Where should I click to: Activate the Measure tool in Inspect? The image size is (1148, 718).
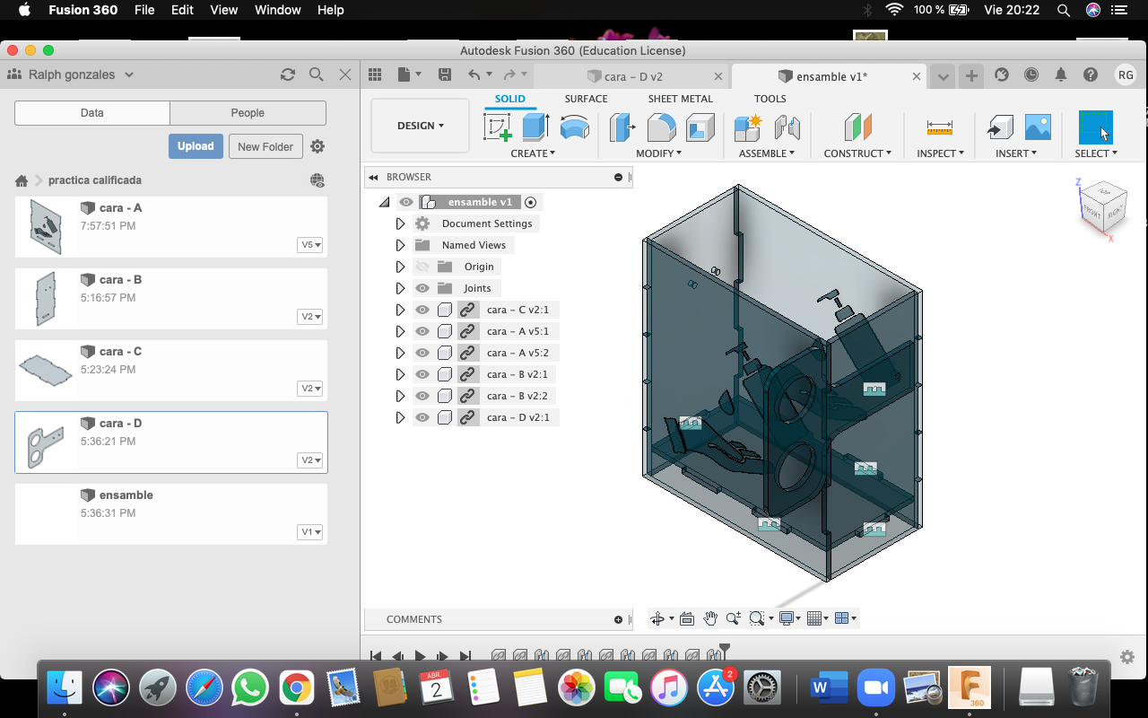939,127
